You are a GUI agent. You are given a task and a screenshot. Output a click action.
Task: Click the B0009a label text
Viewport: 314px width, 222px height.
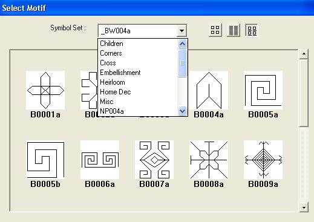[263, 184]
